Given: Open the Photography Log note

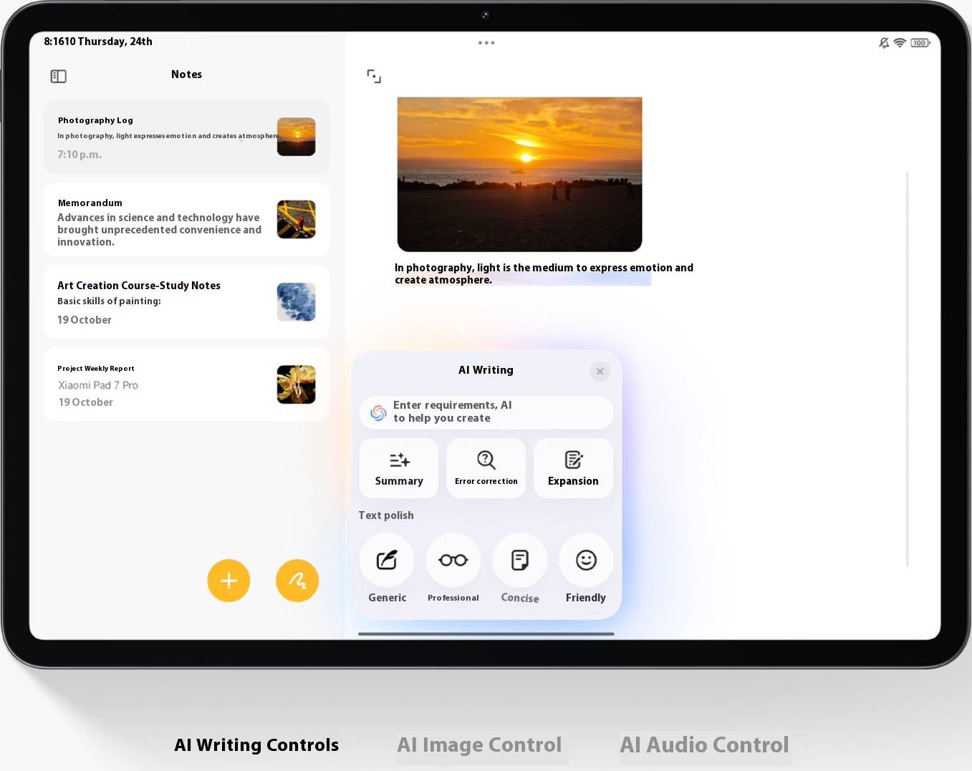Looking at the screenshot, I should coord(187,137).
